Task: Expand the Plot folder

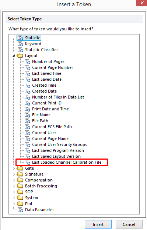Action: coord(14,204)
